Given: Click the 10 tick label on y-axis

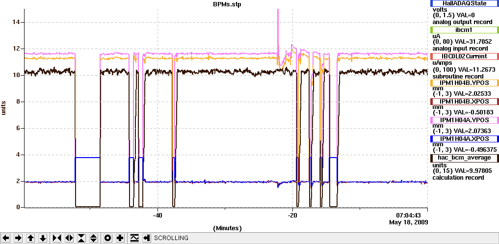Looking at the screenshot, I should [x=16, y=75].
